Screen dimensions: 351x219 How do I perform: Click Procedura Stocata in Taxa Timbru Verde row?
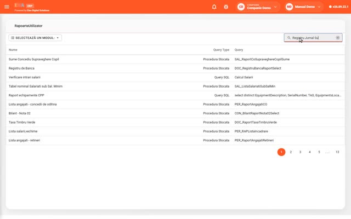pos(216,122)
